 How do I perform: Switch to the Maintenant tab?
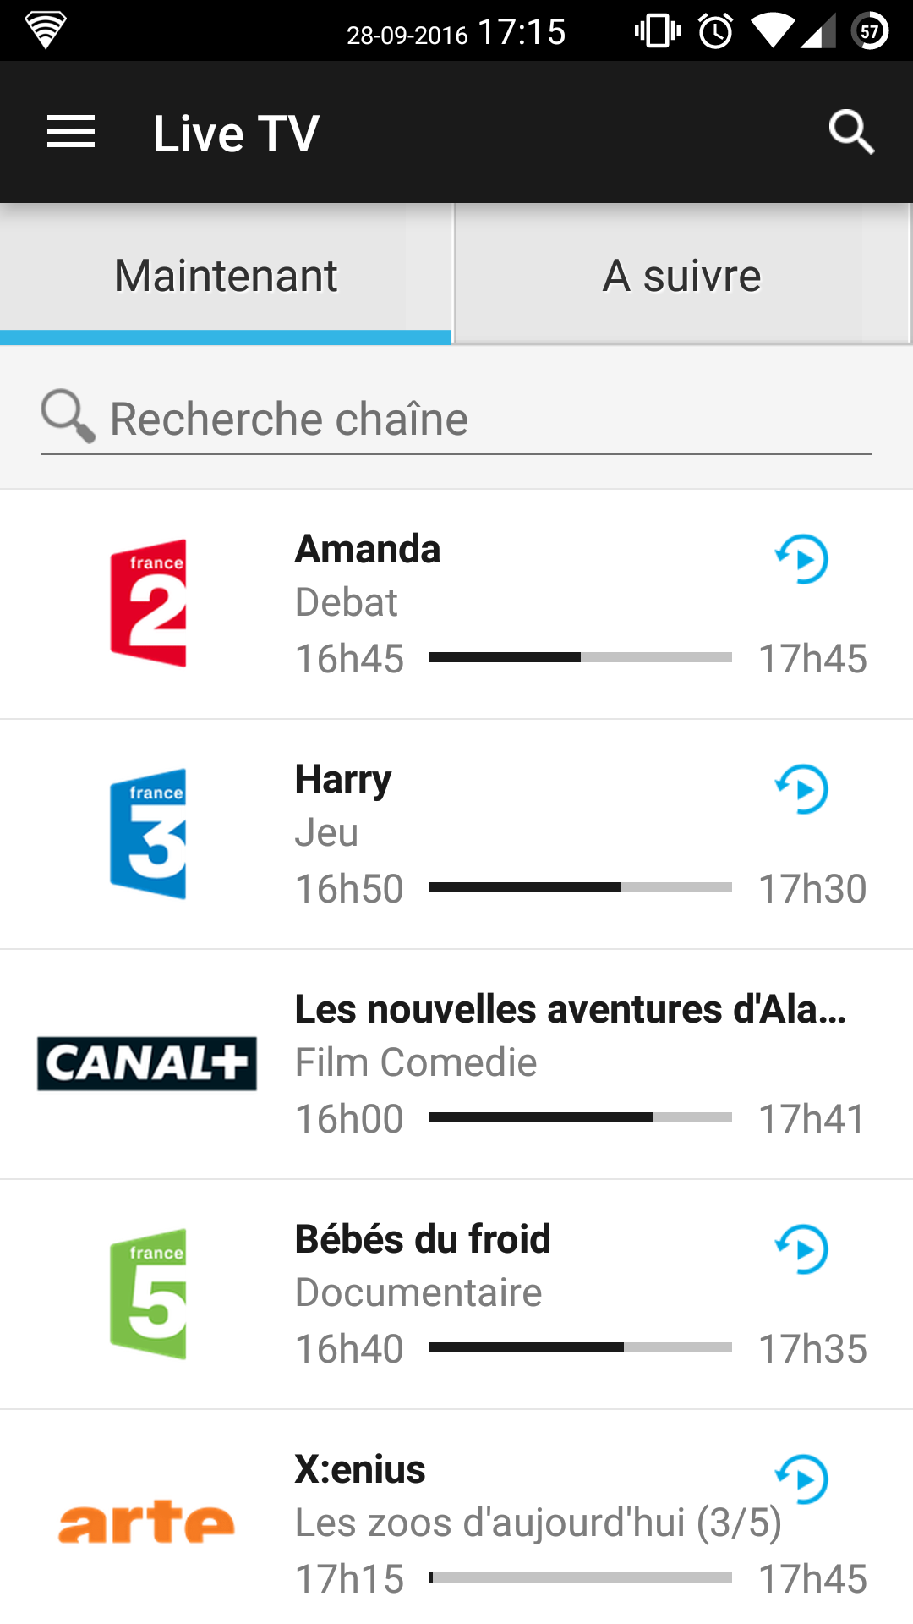click(226, 276)
